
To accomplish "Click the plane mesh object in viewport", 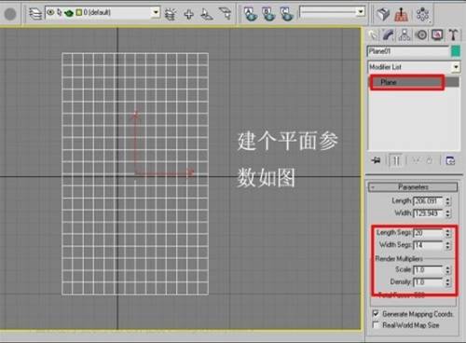I will tap(135, 173).
